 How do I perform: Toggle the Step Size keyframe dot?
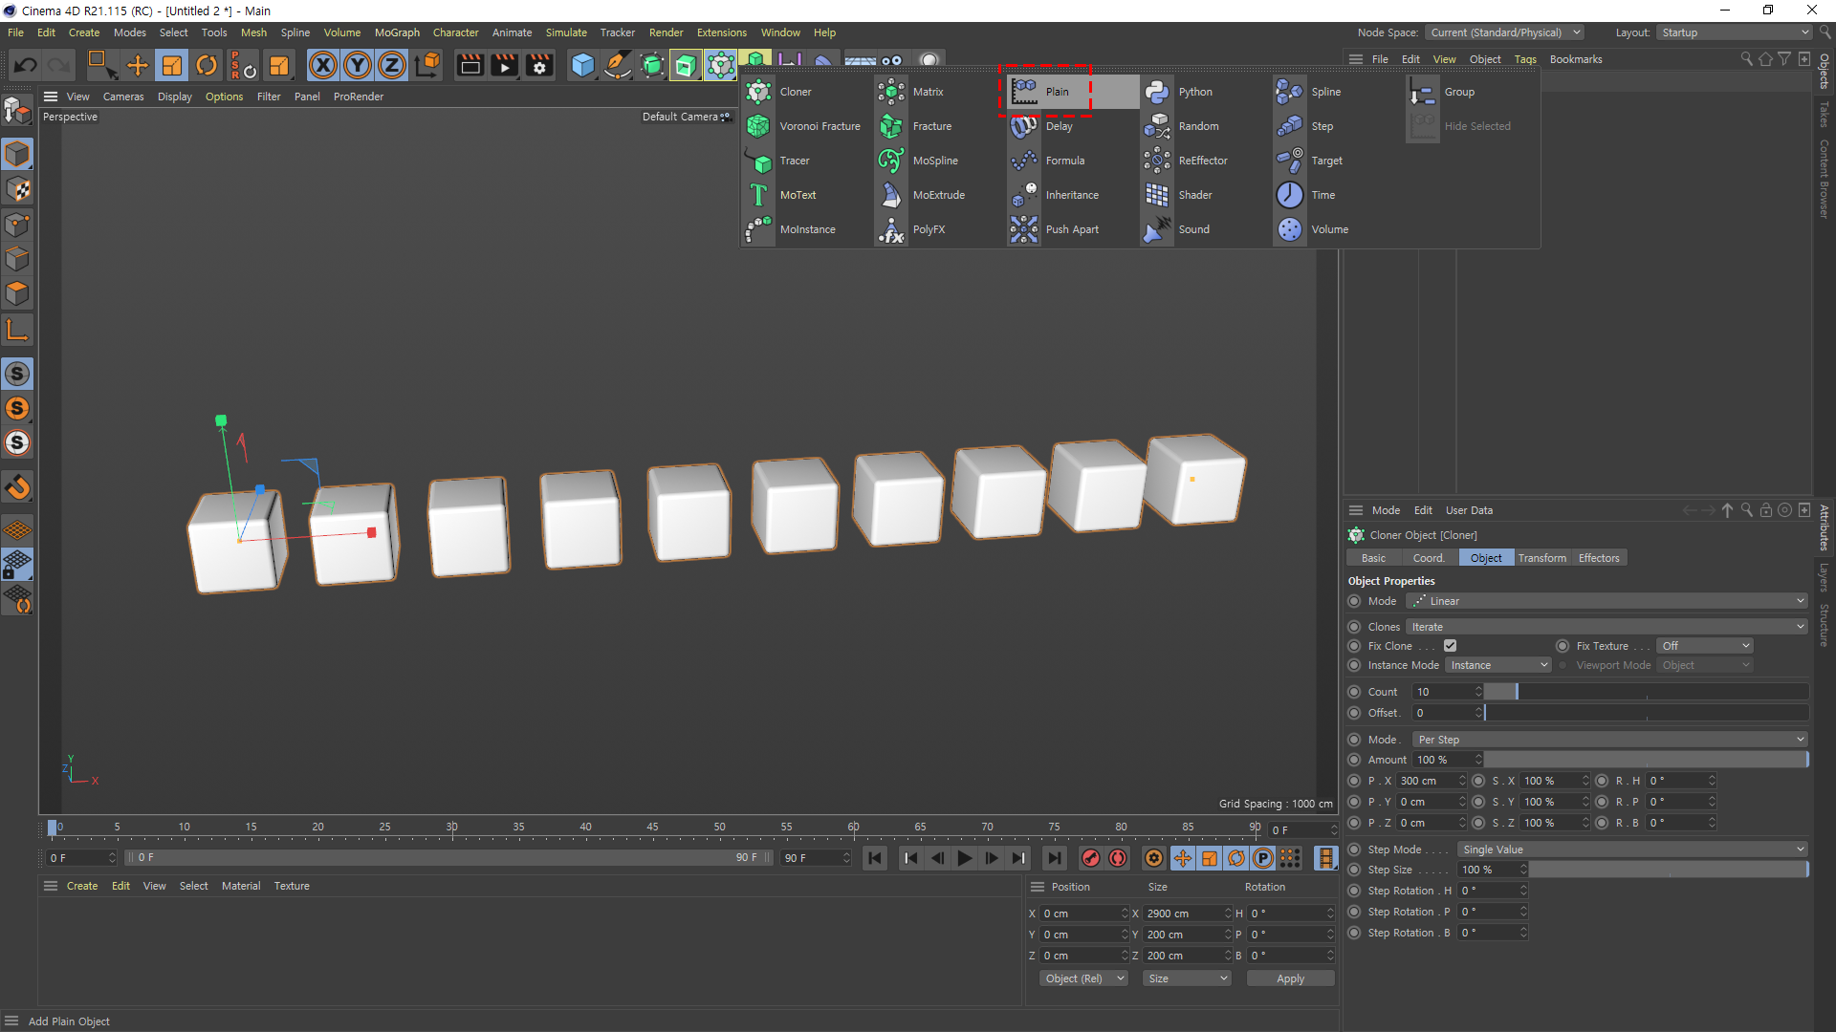[x=1354, y=870]
